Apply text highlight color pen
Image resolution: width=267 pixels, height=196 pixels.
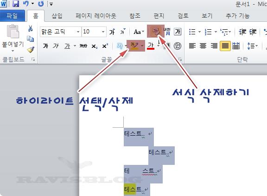[x=134, y=46]
